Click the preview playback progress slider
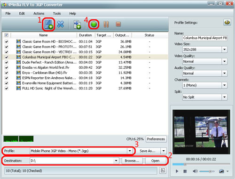The width and height of the screenshot is (235, 179). 201,164
